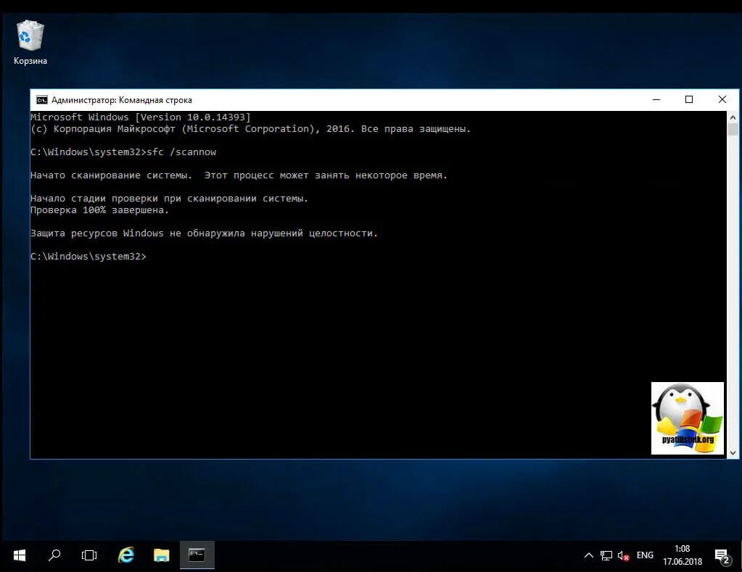Click the network status tray icon
The image size is (742, 572).
606,555
